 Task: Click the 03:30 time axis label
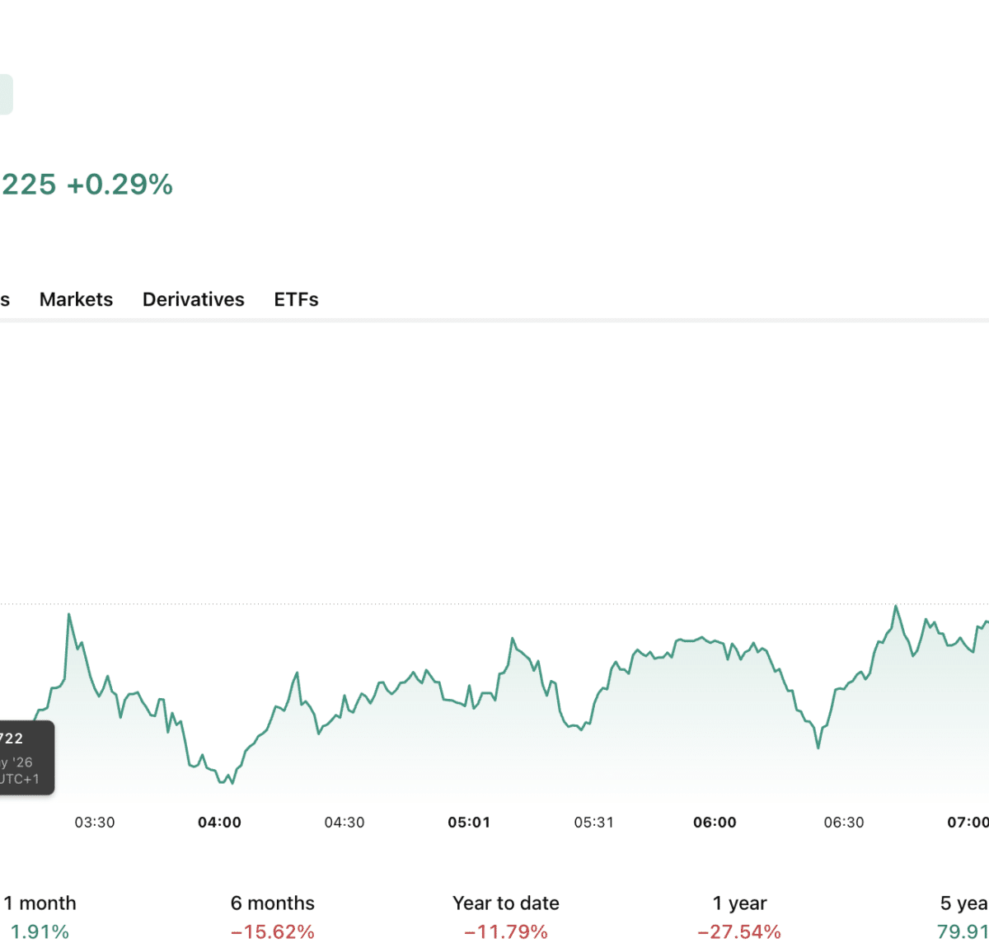[x=95, y=823]
